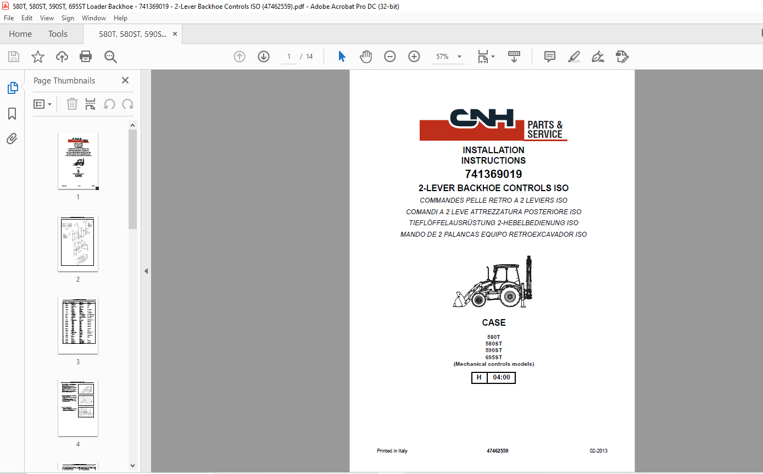This screenshot has height=474, width=763.
Task: Click the 'INSTALLATION INSTRUCTIONS' title
Action: (x=493, y=155)
